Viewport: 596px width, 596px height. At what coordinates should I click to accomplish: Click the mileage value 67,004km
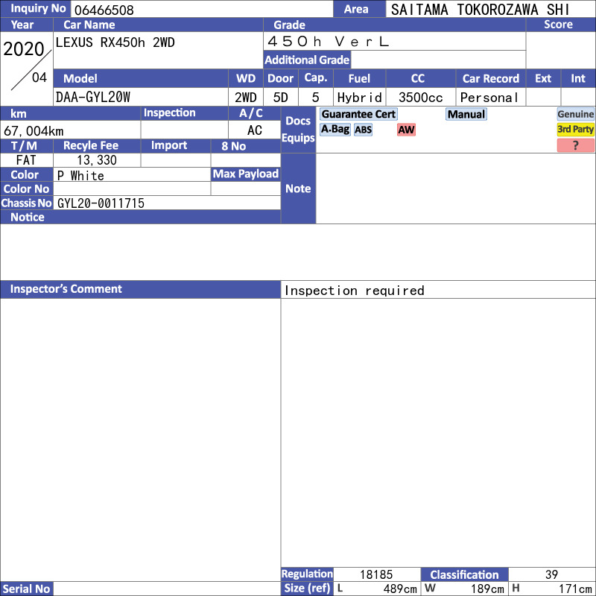tap(34, 130)
